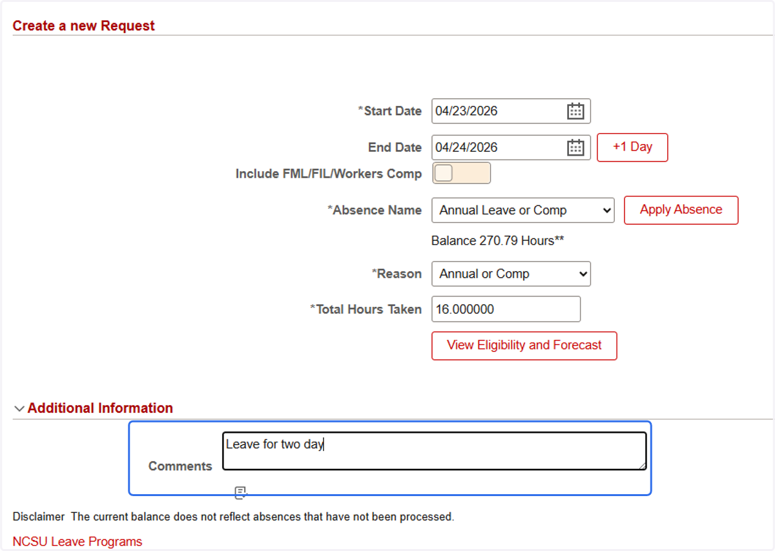
Task: Click the Comments field label
Action: click(x=180, y=466)
